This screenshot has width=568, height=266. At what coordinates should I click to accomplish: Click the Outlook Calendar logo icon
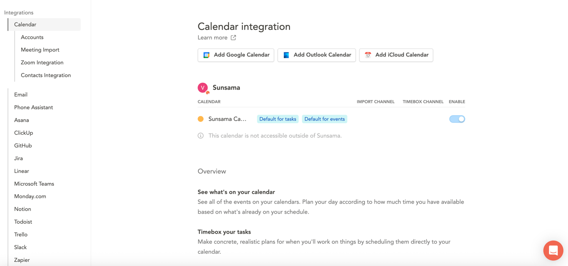tap(286, 55)
